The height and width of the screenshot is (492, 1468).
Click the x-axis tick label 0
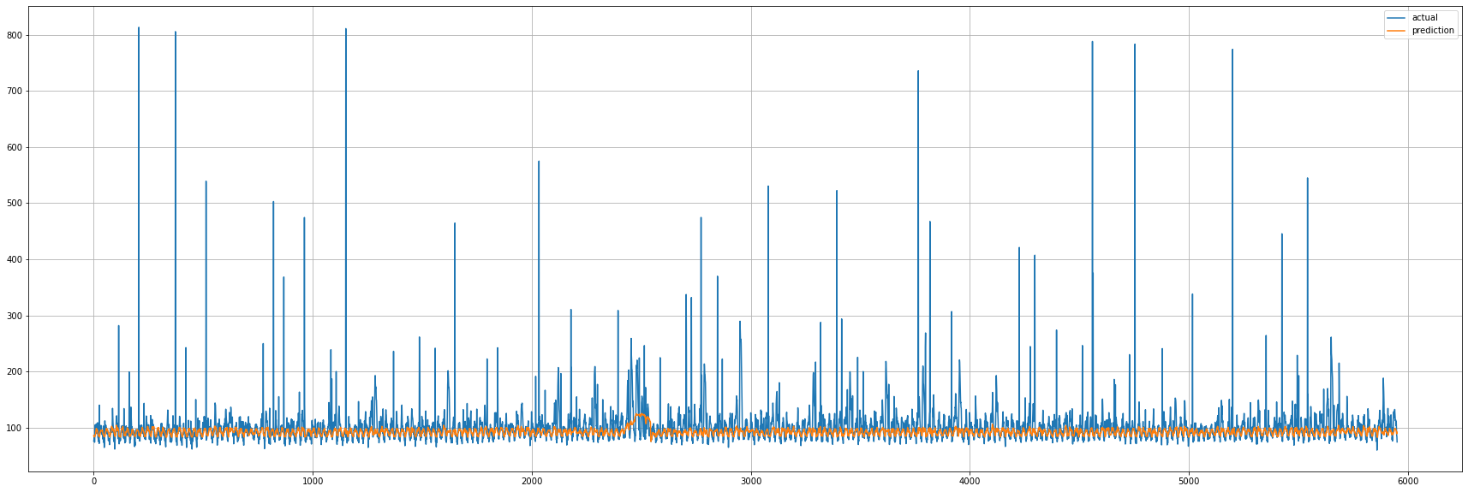click(x=93, y=482)
